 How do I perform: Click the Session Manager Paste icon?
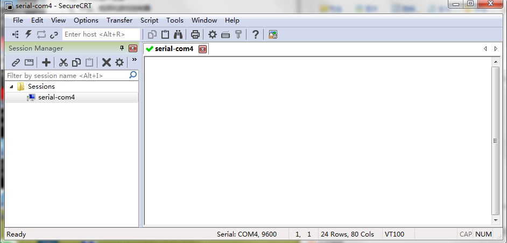click(89, 62)
